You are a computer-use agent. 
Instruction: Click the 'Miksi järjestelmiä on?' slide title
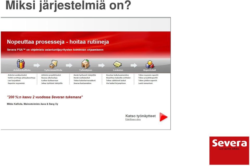tap(68, 5)
